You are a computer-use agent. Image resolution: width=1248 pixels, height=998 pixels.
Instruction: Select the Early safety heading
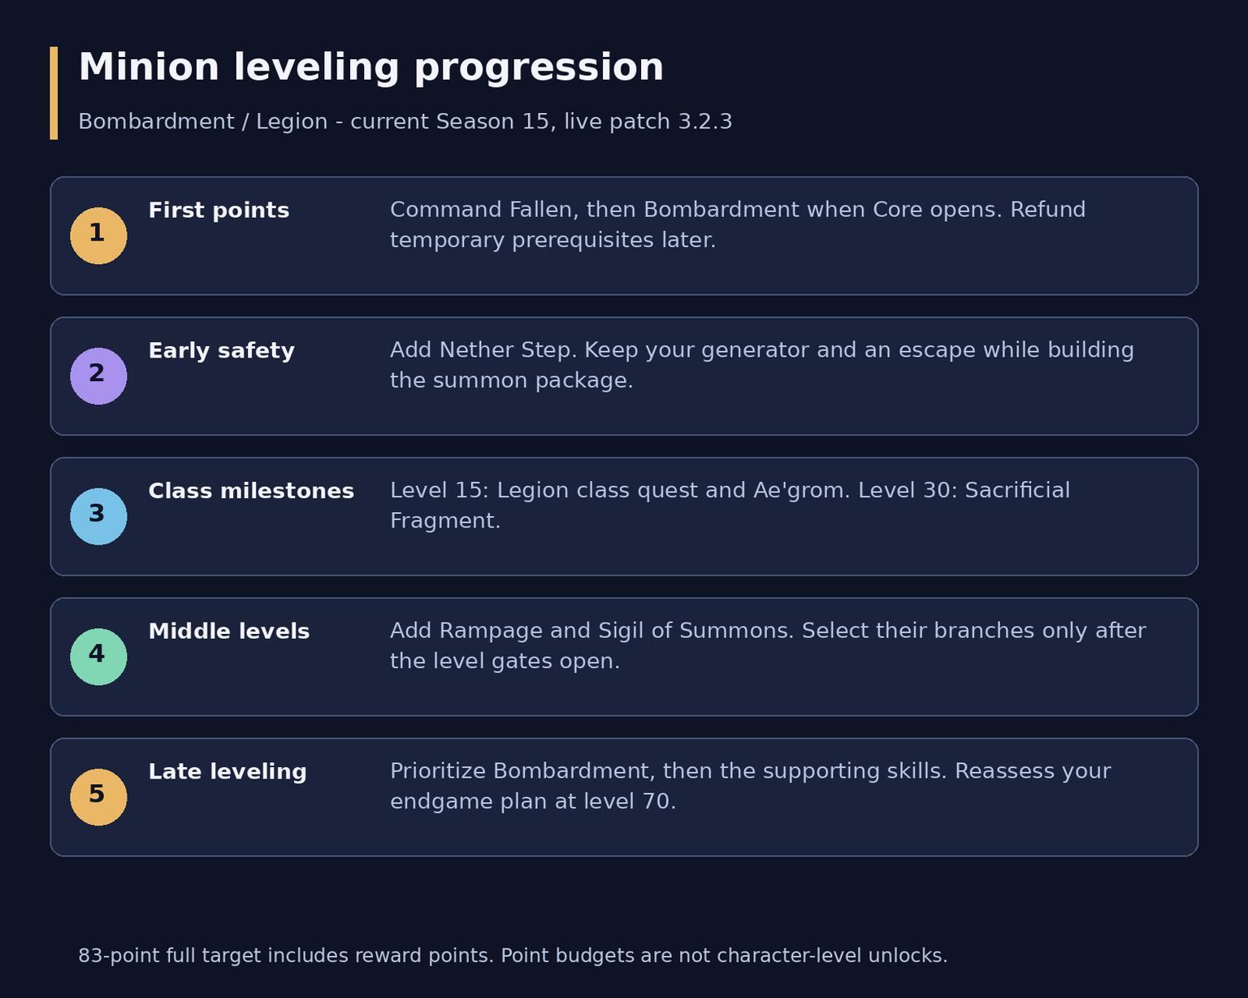click(x=221, y=351)
